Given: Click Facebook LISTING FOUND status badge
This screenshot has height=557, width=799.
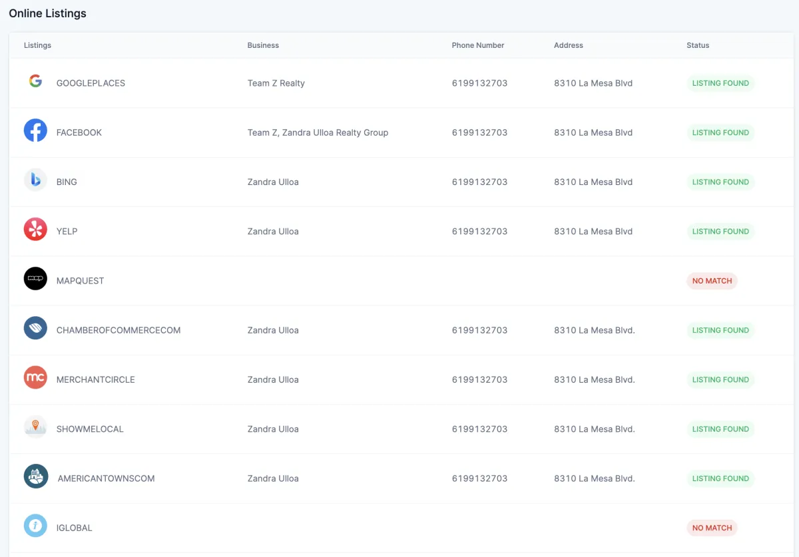Looking at the screenshot, I should point(720,132).
